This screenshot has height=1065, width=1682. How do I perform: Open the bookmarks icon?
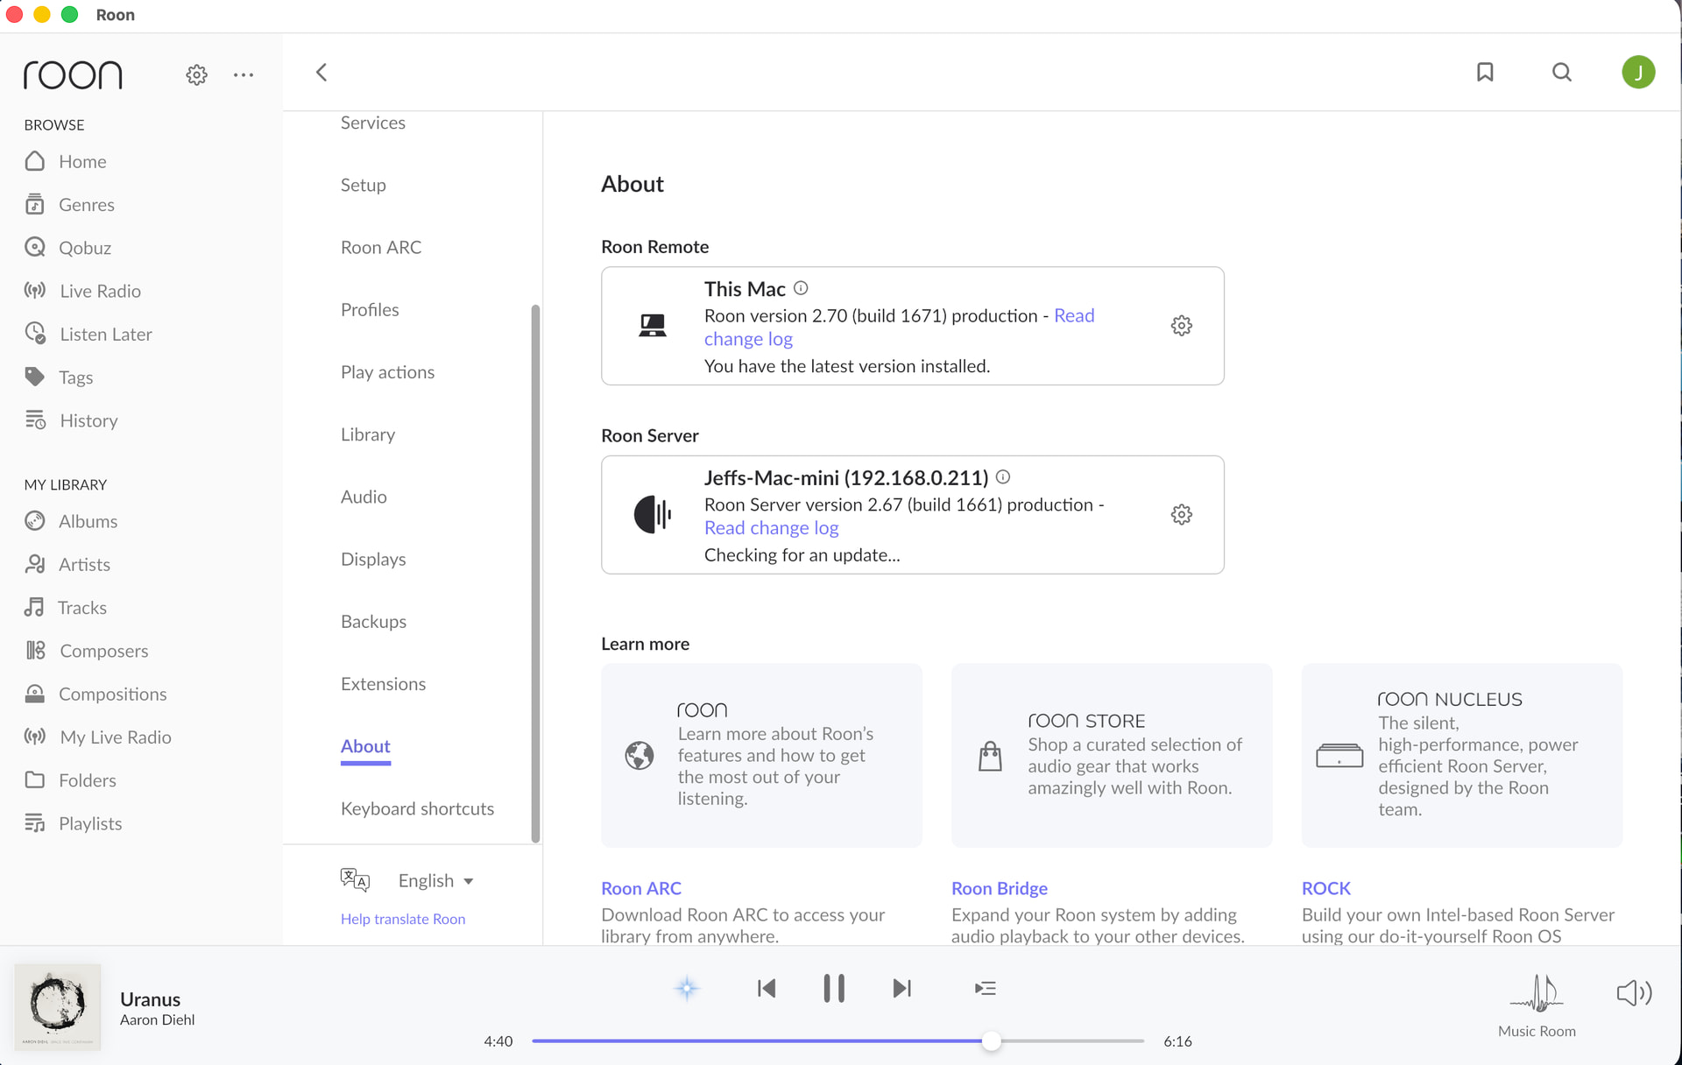pos(1485,72)
